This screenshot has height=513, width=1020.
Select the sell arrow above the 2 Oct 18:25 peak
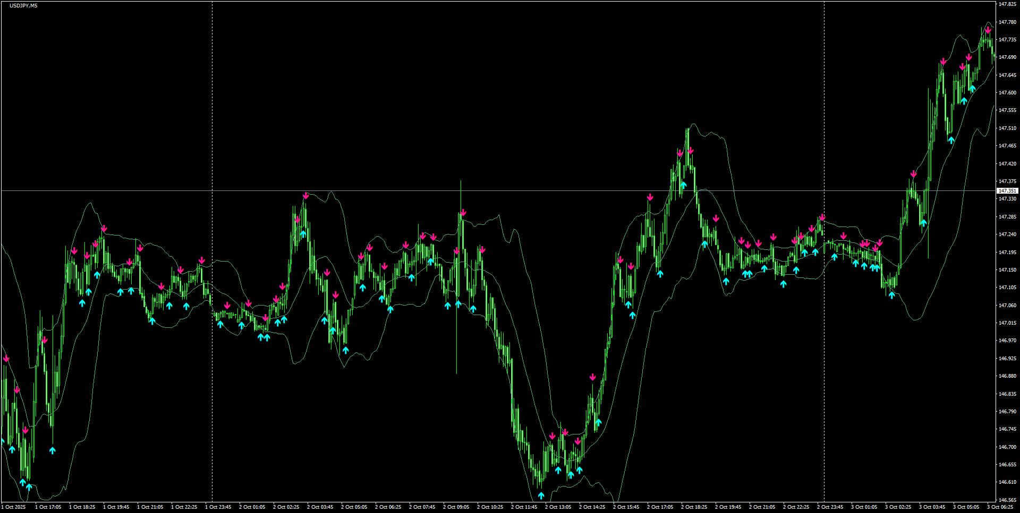690,151
